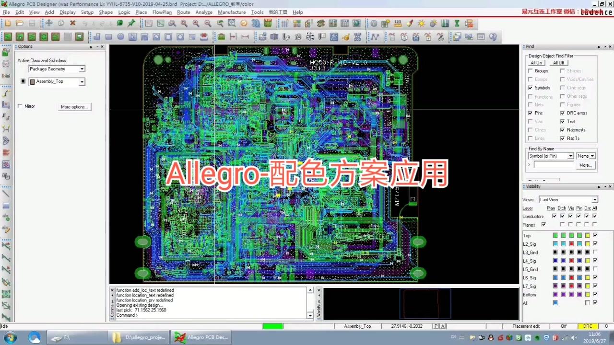Click the Delete toolbar icon
The image size is (614, 345).
pyautogui.click(x=72, y=23)
